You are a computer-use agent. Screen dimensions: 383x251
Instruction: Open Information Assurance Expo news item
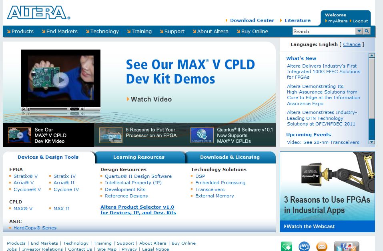[323, 95]
